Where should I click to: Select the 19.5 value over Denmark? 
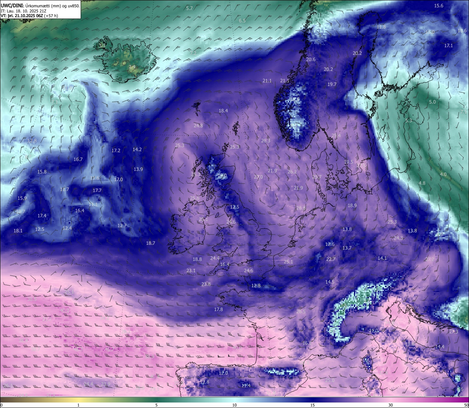(x=348, y=162)
